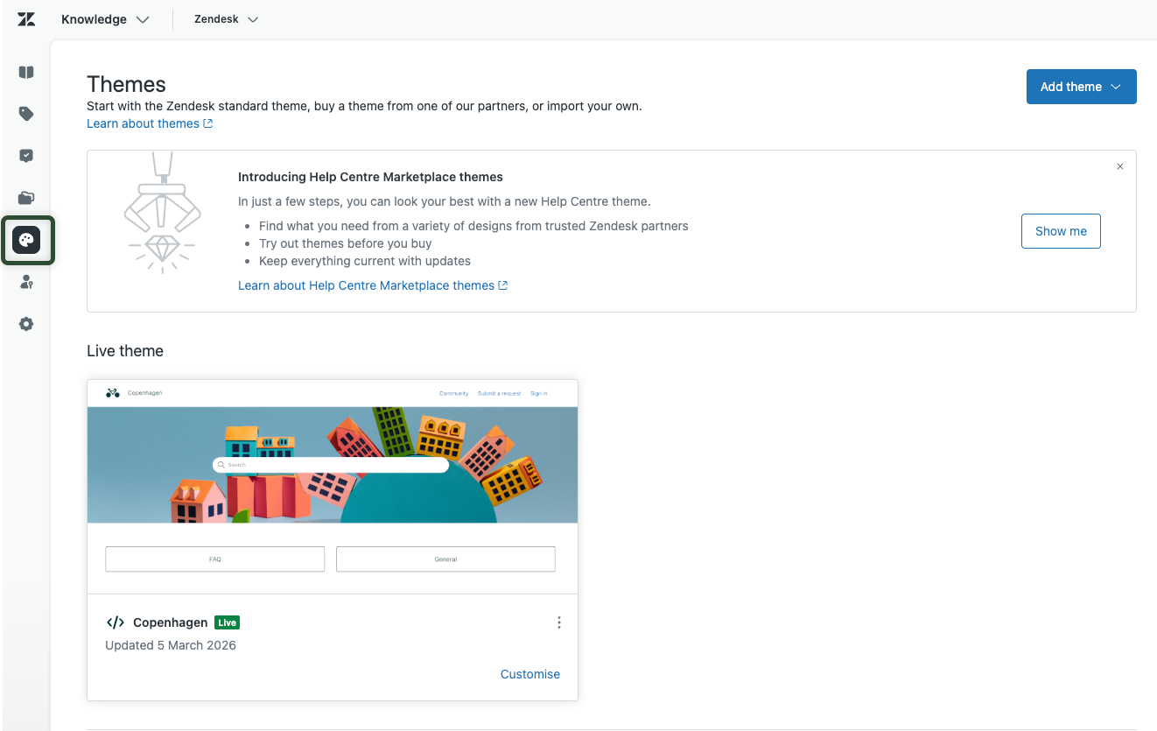Viewport: 1157px width, 731px height.
Task: Click Customise on the Copenhagen theme
Action: [x=529, y=673]
